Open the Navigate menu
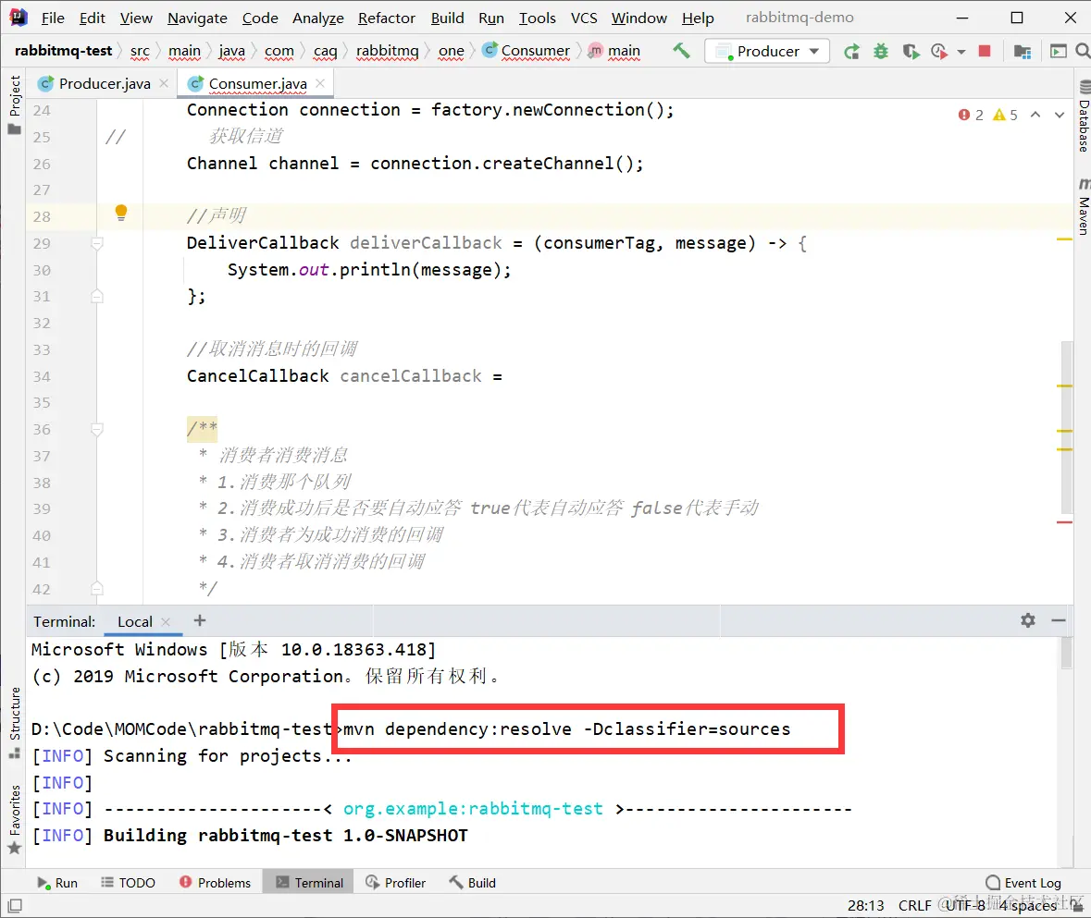This screenshot has height=918, width=1091. pyautogui.click(x=197, y=18)
